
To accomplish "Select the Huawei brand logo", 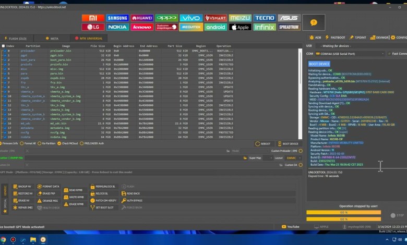I will [142, 18].
